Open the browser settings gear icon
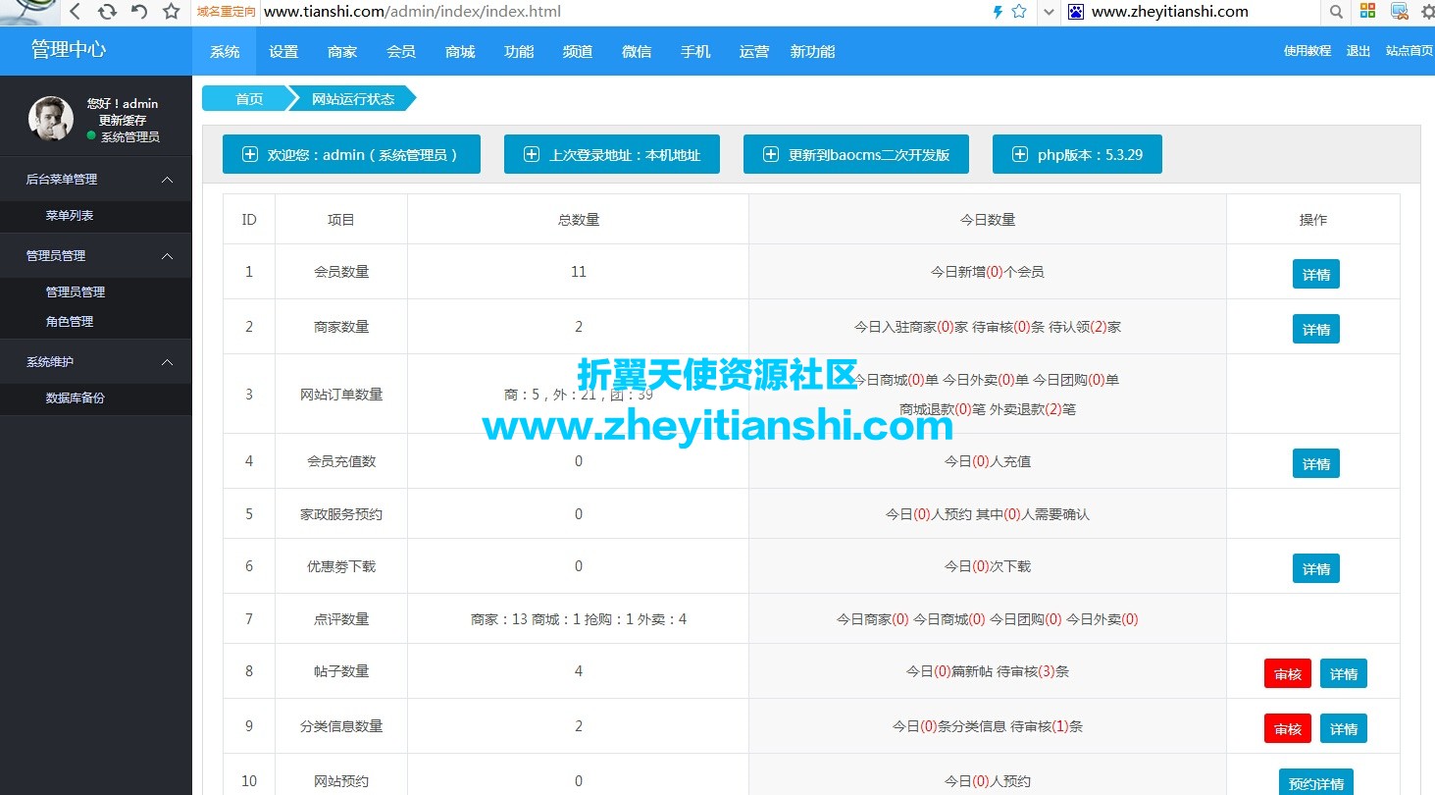 coord(1427,12)
